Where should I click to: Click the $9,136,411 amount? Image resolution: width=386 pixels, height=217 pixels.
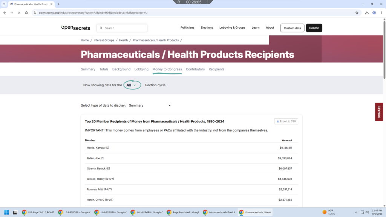tap(286, 148)
